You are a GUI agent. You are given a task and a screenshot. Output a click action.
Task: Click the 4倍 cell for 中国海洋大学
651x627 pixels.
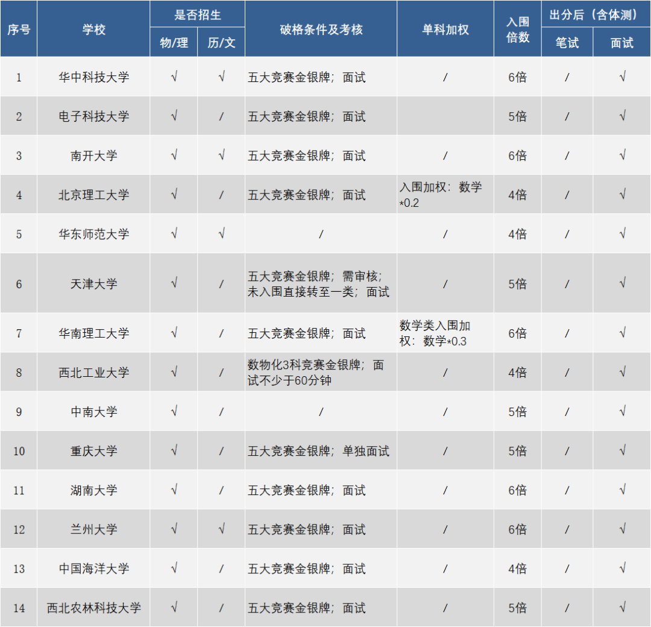(518, 569)
